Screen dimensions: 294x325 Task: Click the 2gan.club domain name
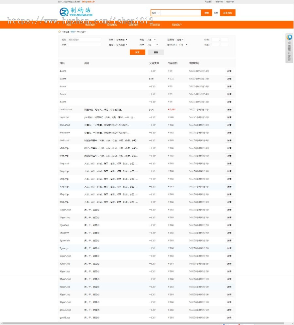[x=65, y=240]
